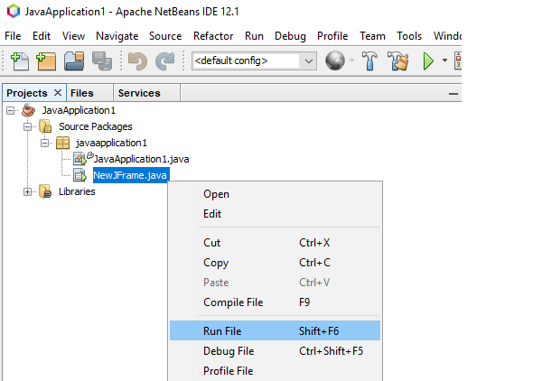Collapse the JavaApplication1 project node

(11, 110)
